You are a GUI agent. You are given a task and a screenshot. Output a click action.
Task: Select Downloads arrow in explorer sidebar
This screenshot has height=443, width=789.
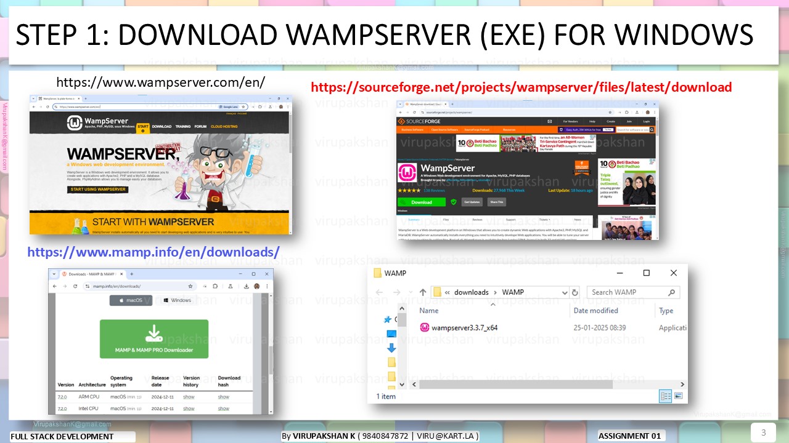click(391, 348)
